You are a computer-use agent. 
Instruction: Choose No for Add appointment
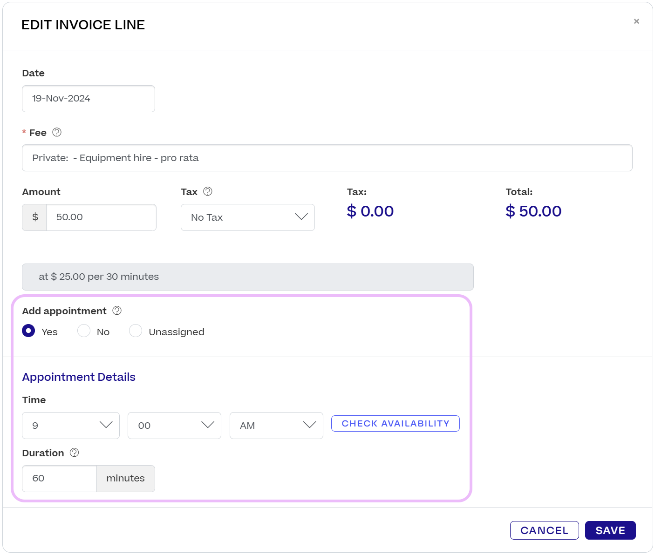click(84, 331)
